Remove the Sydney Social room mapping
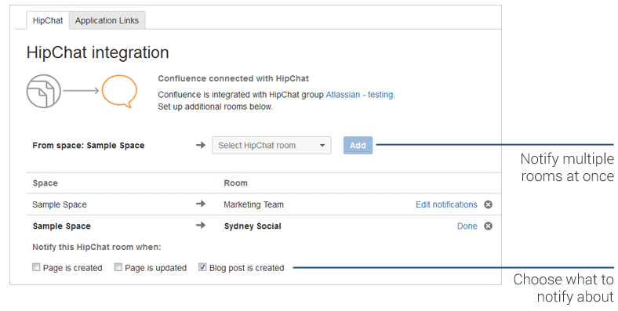 488,226
